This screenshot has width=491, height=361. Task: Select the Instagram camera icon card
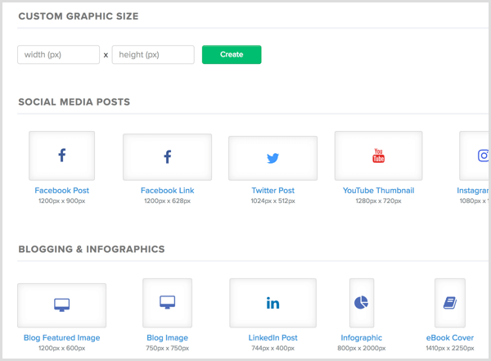474,156
